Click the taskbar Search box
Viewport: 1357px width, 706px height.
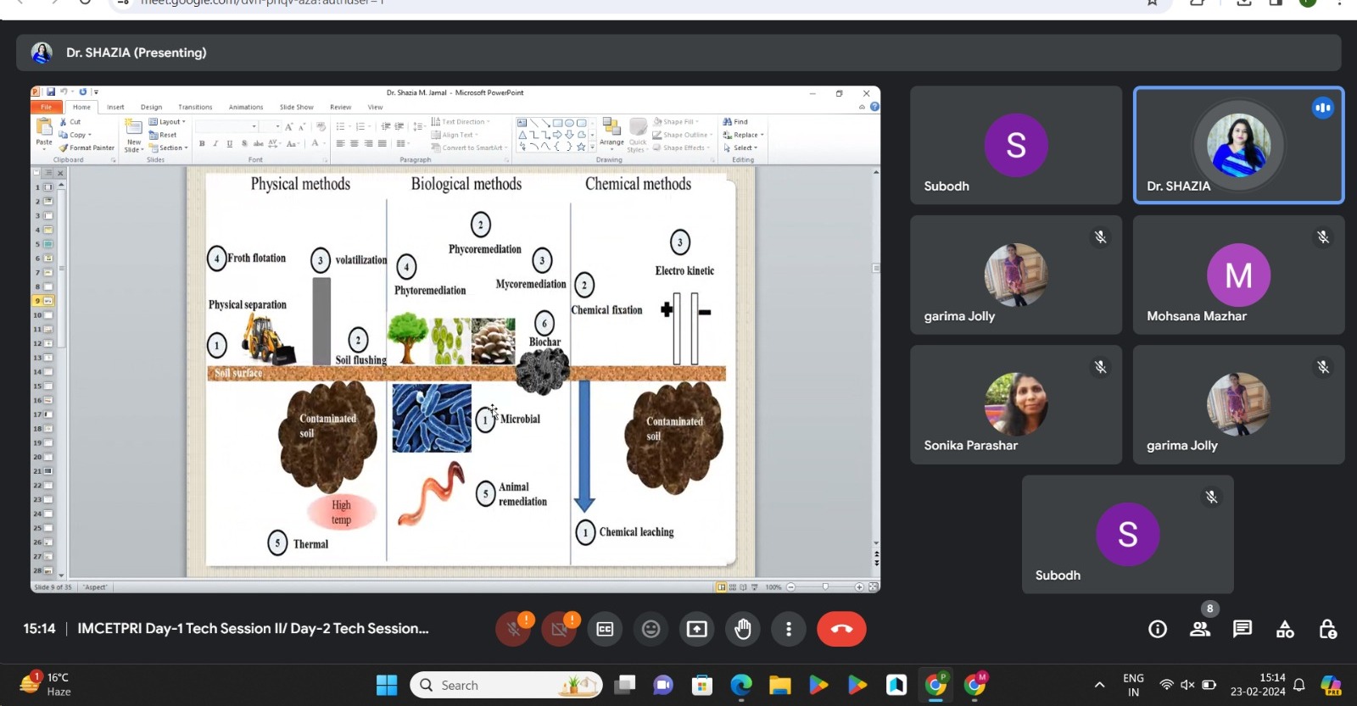click(506, 685)
